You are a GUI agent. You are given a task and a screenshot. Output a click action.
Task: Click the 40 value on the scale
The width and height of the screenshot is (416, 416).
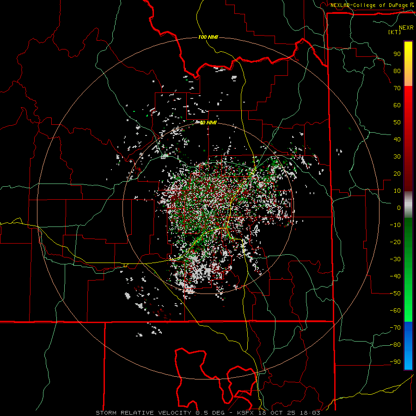point(397,139)
